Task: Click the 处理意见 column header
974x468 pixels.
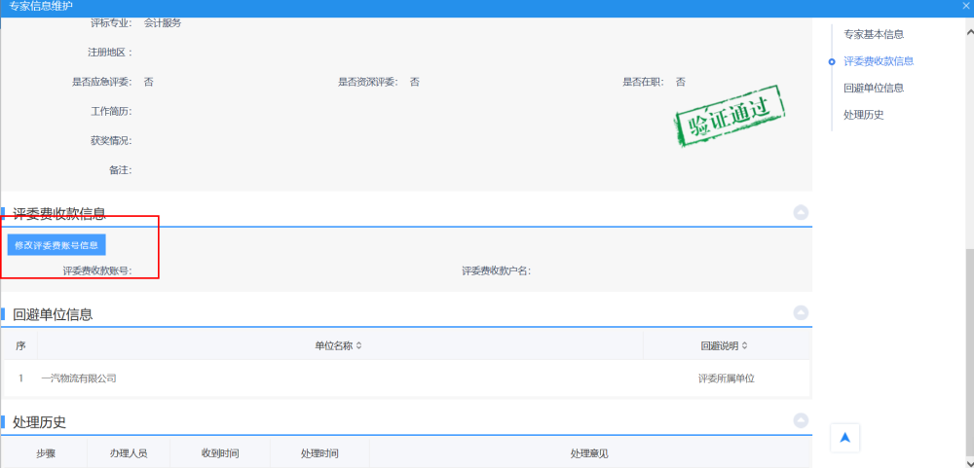Action: pos(589,454)
